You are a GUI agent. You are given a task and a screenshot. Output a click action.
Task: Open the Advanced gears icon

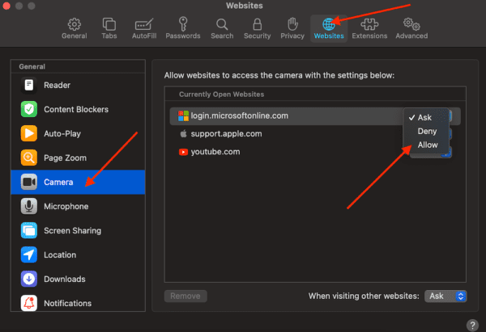pyautogui.click(x=411, y=24)
